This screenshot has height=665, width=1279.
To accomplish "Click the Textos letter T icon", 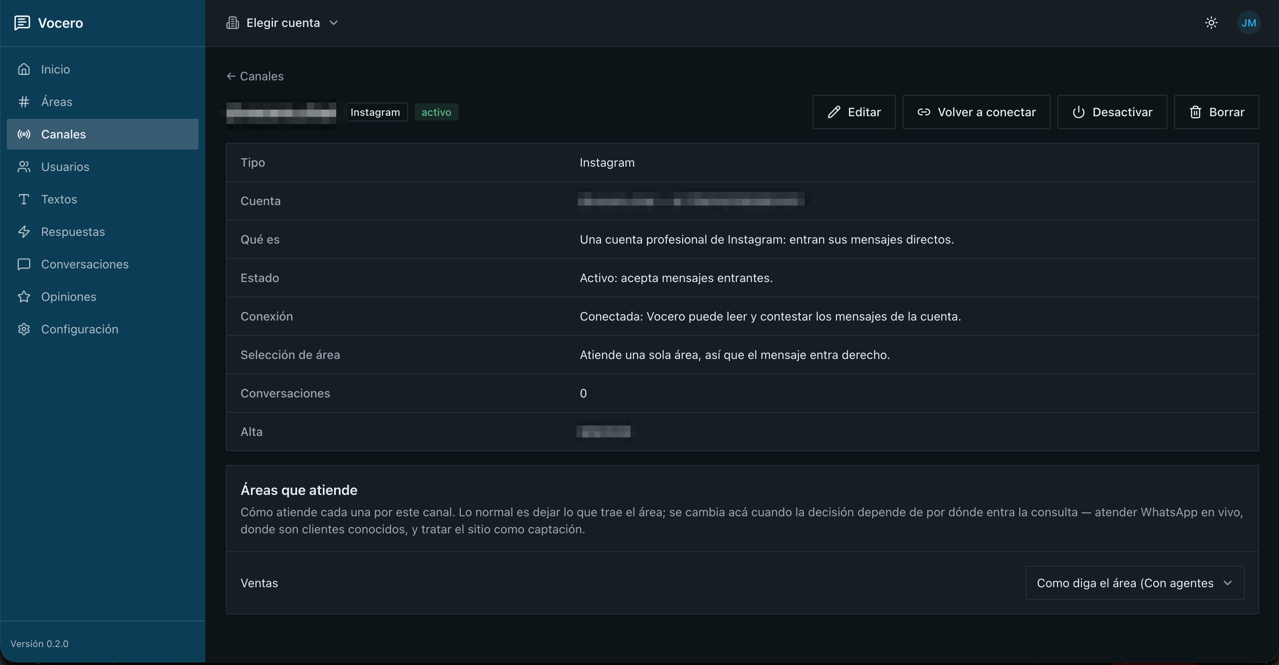I will click(24, 199).
